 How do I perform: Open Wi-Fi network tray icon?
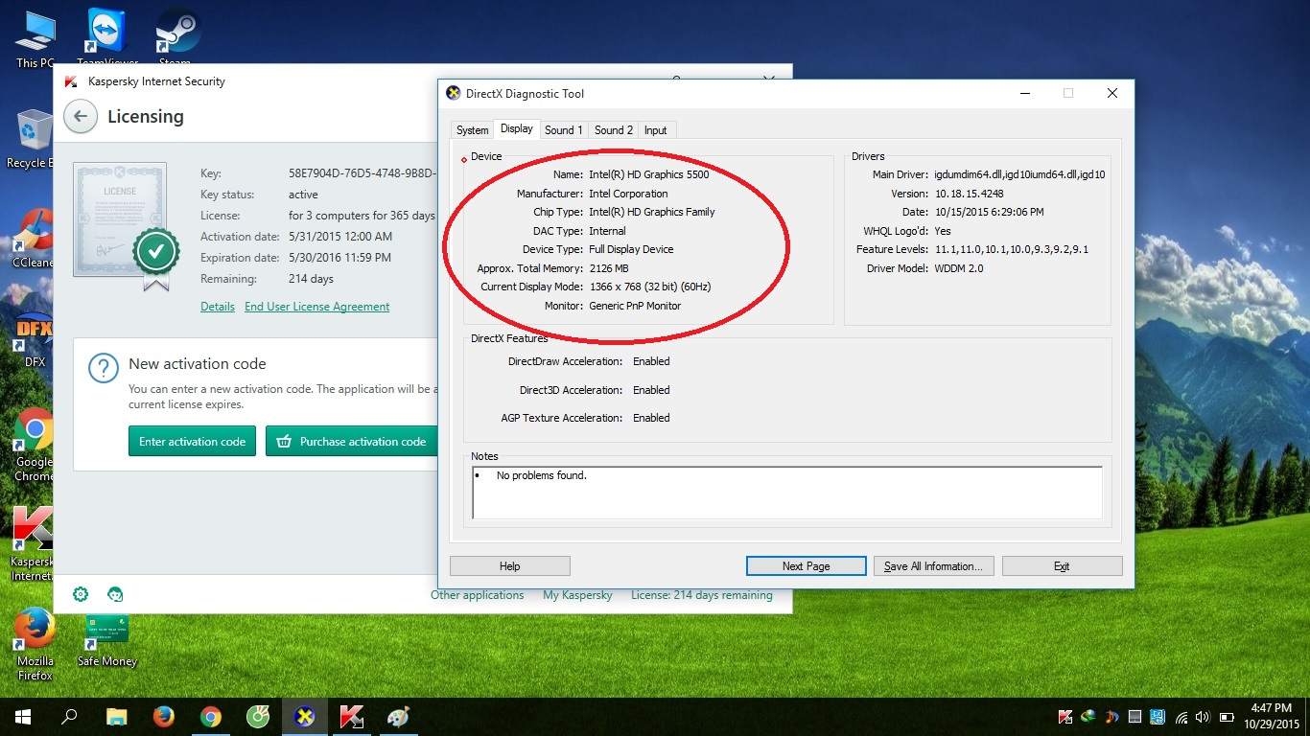click(x=1181, y=717)
